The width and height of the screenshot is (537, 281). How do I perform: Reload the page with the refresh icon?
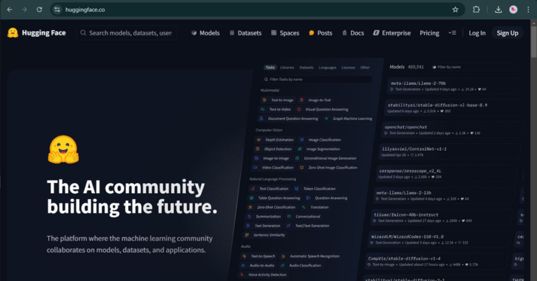pyautogui.click(x=39, y=9)
